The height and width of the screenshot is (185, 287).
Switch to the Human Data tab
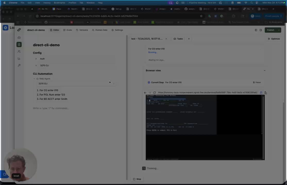99,30
